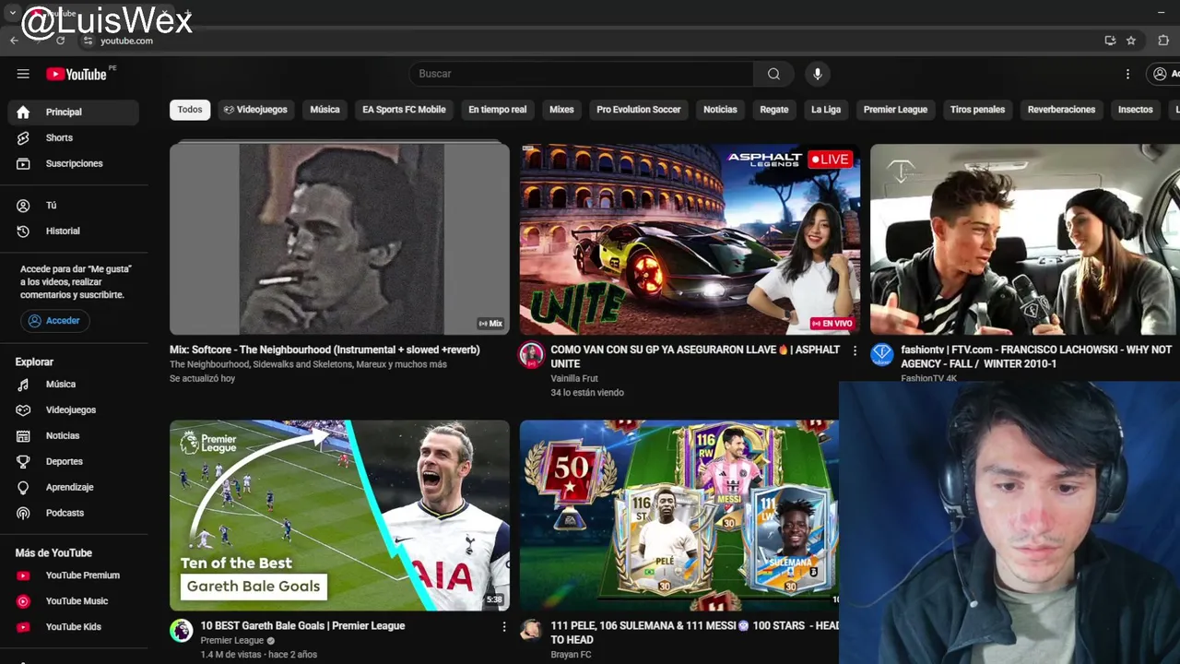Select the Regate chip

coord(774,110)
